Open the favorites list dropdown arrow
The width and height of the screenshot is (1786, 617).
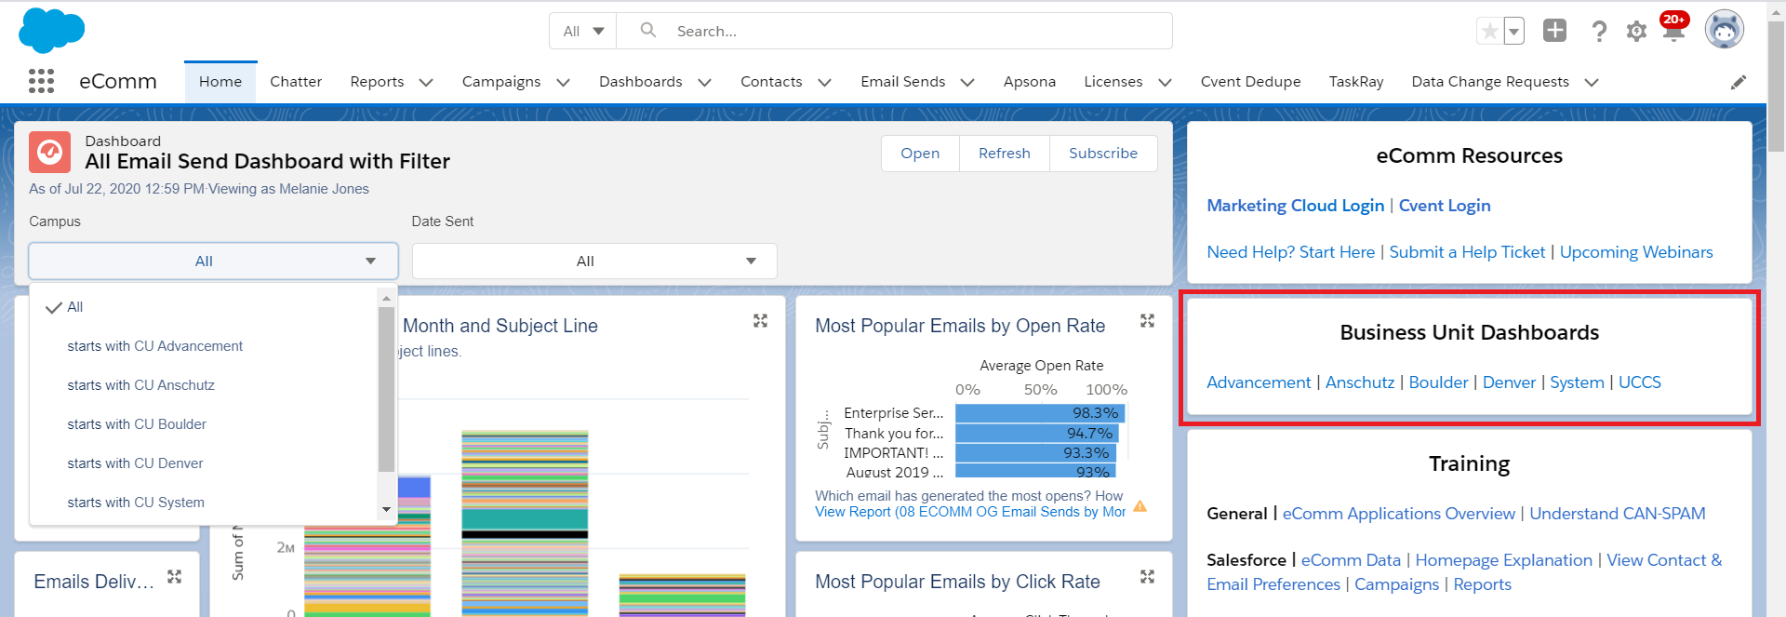(1514, 32)
